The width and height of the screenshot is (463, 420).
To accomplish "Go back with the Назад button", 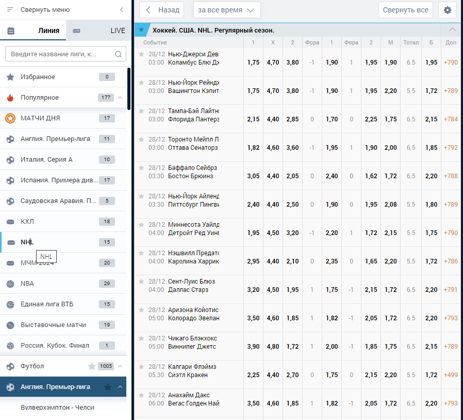I will [162, 10].
